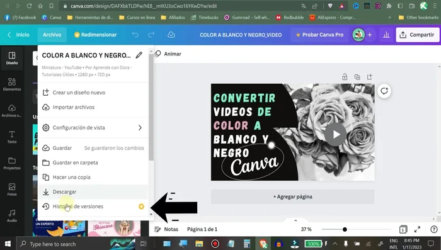The image size is (441, 250).
Task: Go back to Inicio
Action: [18, 35]
